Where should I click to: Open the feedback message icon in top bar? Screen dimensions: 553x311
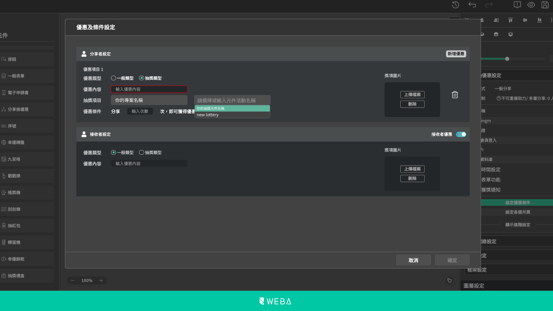(517, 5)
